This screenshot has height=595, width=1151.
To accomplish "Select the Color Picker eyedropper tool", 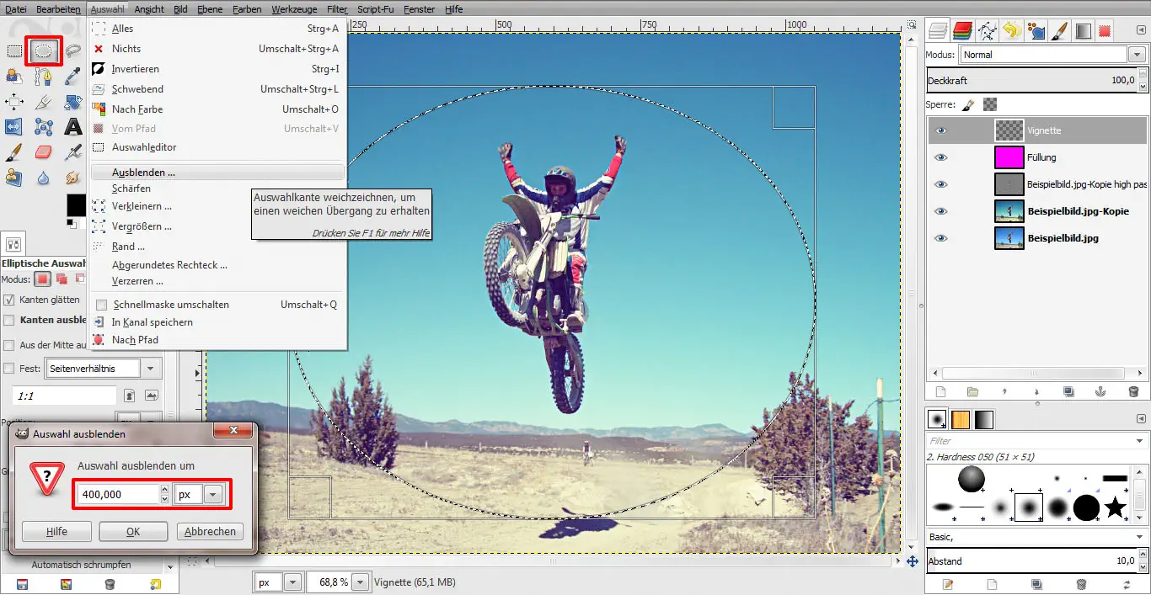I will [x=72, y=77].
